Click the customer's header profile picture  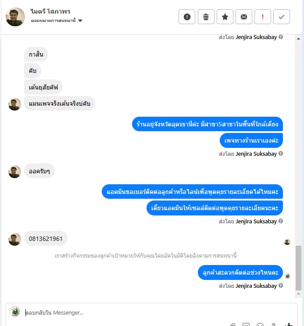[15, 17]
